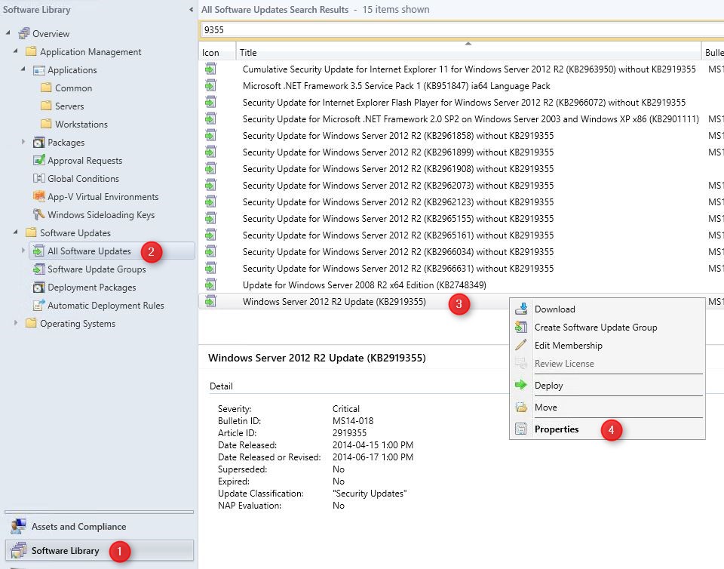The image size is (724, 569).
Task: Collapse the Applications tree node
Action: tap(23, 69)
